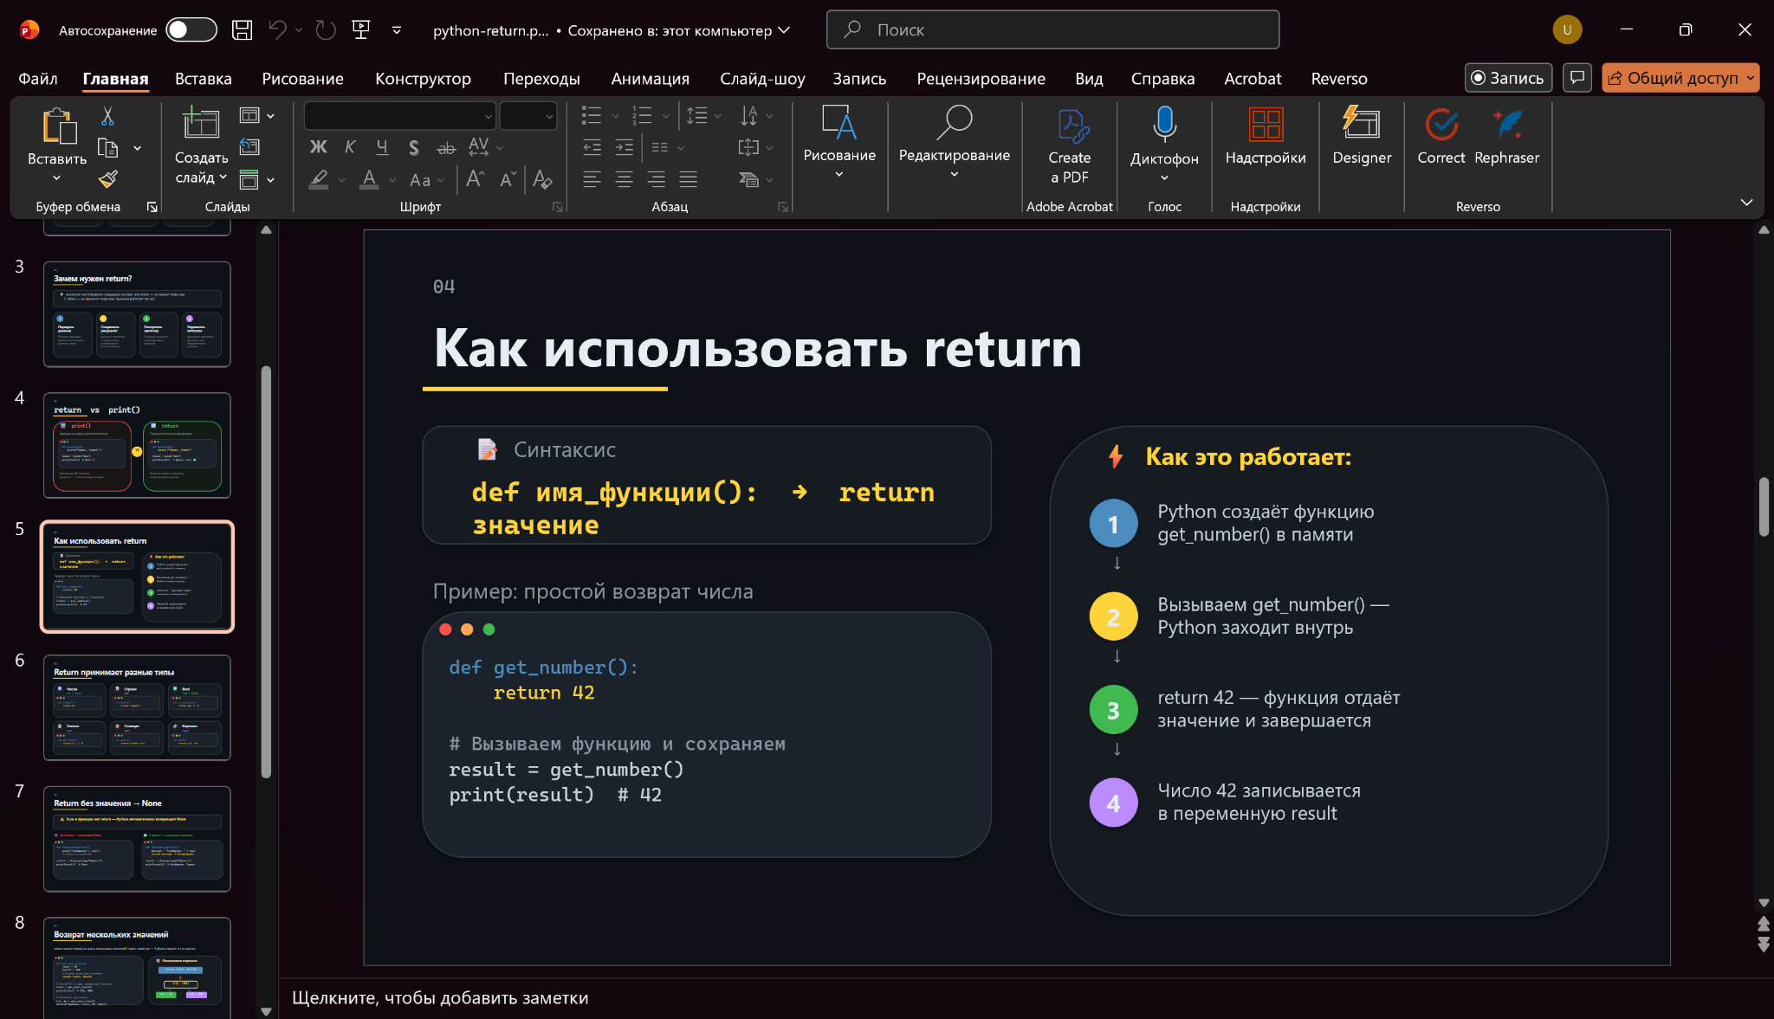Apply bold formatting with the Ж icon

point(318,147)
